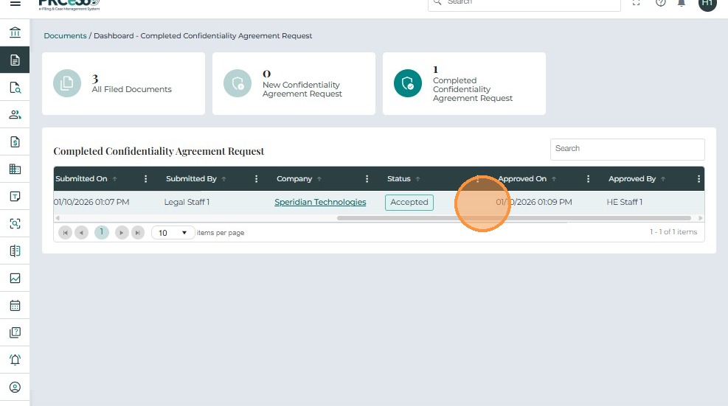
Task: Open New Confidentiality Agreement Request card
Action: coord(294,83)
